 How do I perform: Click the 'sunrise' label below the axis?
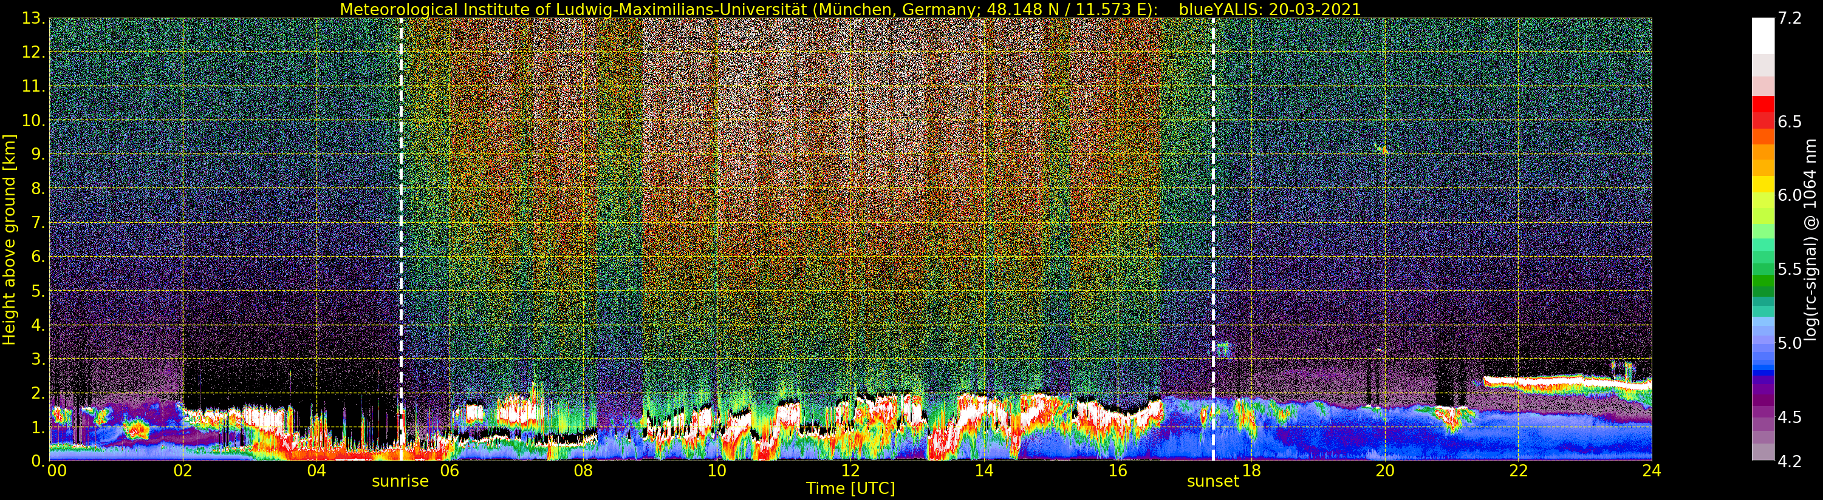click(400, 482)
